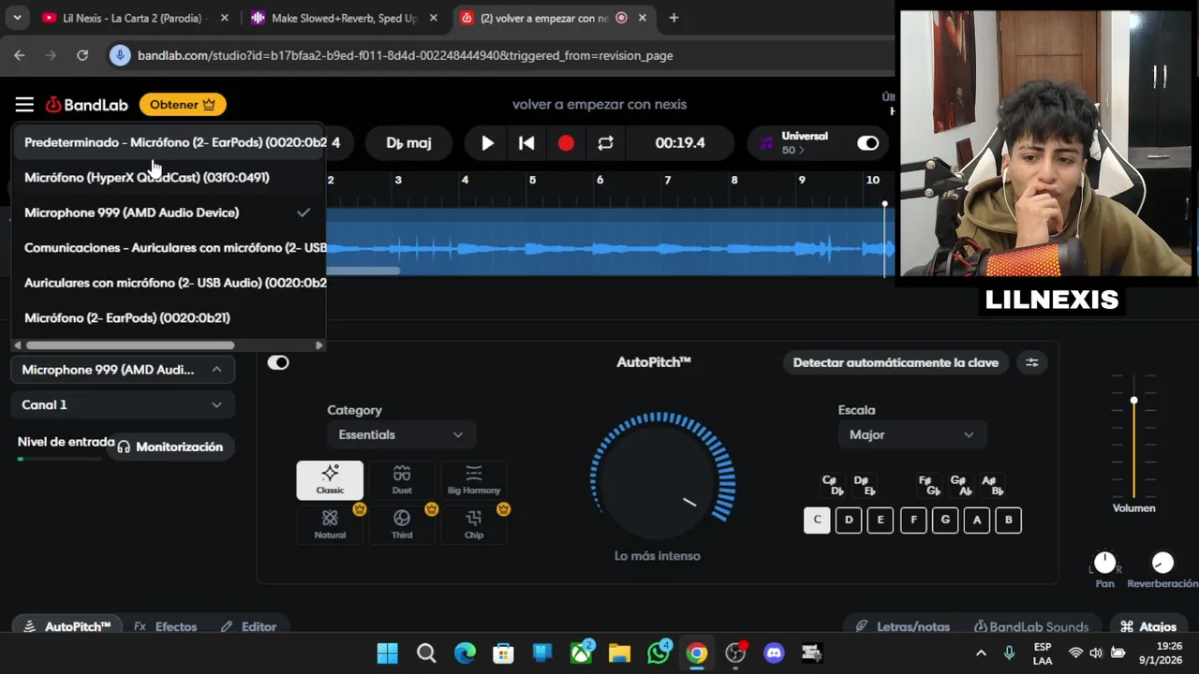
Task: Open the browser tab search dropdown
Action: 17,18
